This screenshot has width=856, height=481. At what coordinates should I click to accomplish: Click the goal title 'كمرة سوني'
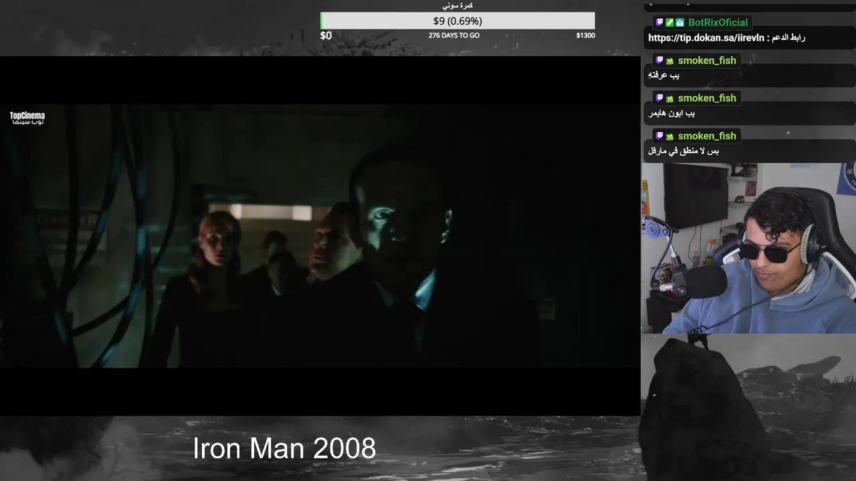tap(457, 5)
